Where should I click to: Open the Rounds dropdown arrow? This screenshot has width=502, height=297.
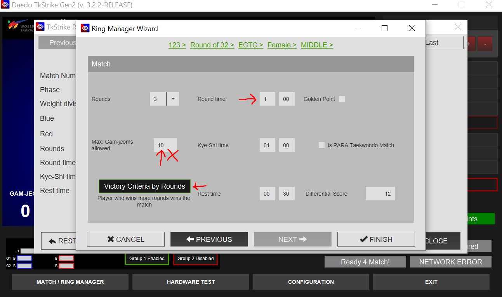pos(173,99)
